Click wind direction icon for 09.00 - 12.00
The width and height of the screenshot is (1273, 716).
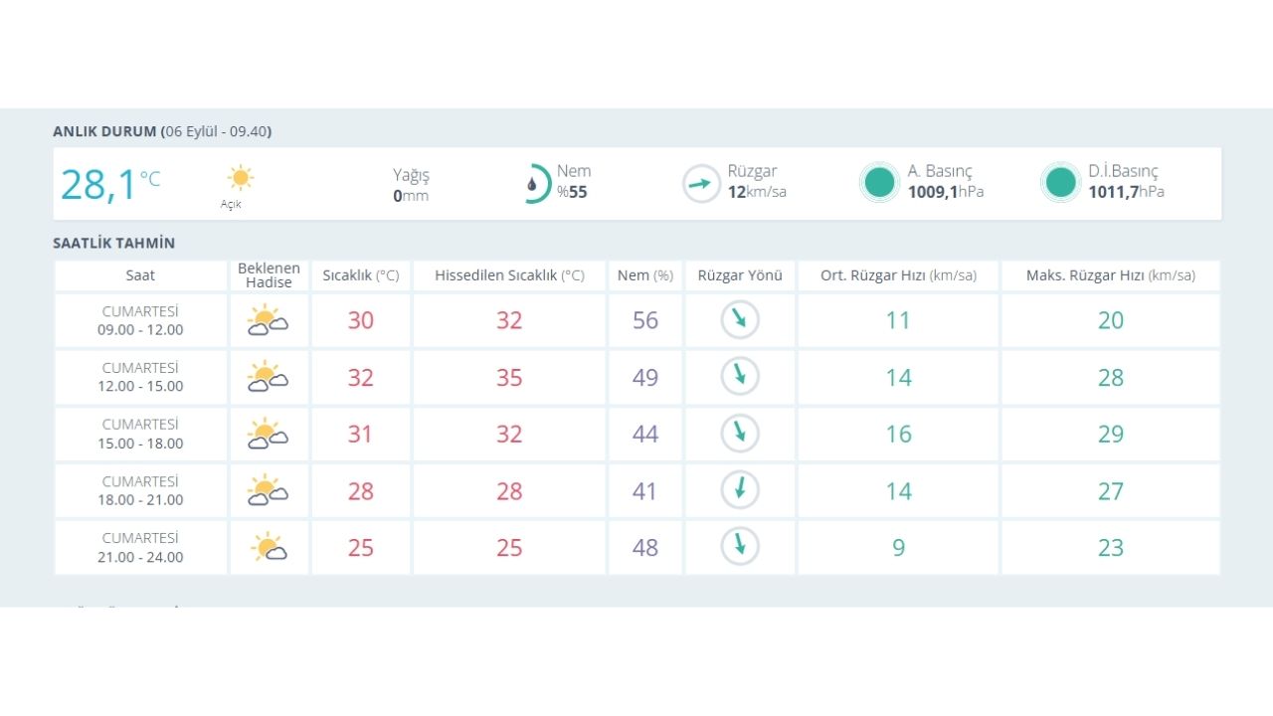click(x=740, y=320)
